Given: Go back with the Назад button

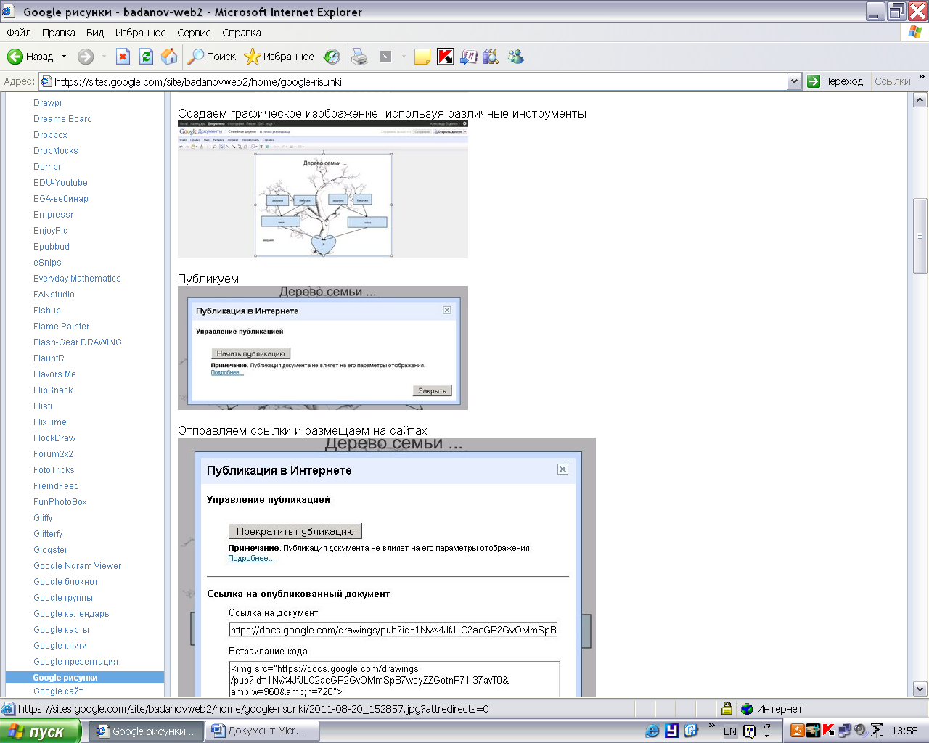Looking at the screenshot, I should click(30, 57).
